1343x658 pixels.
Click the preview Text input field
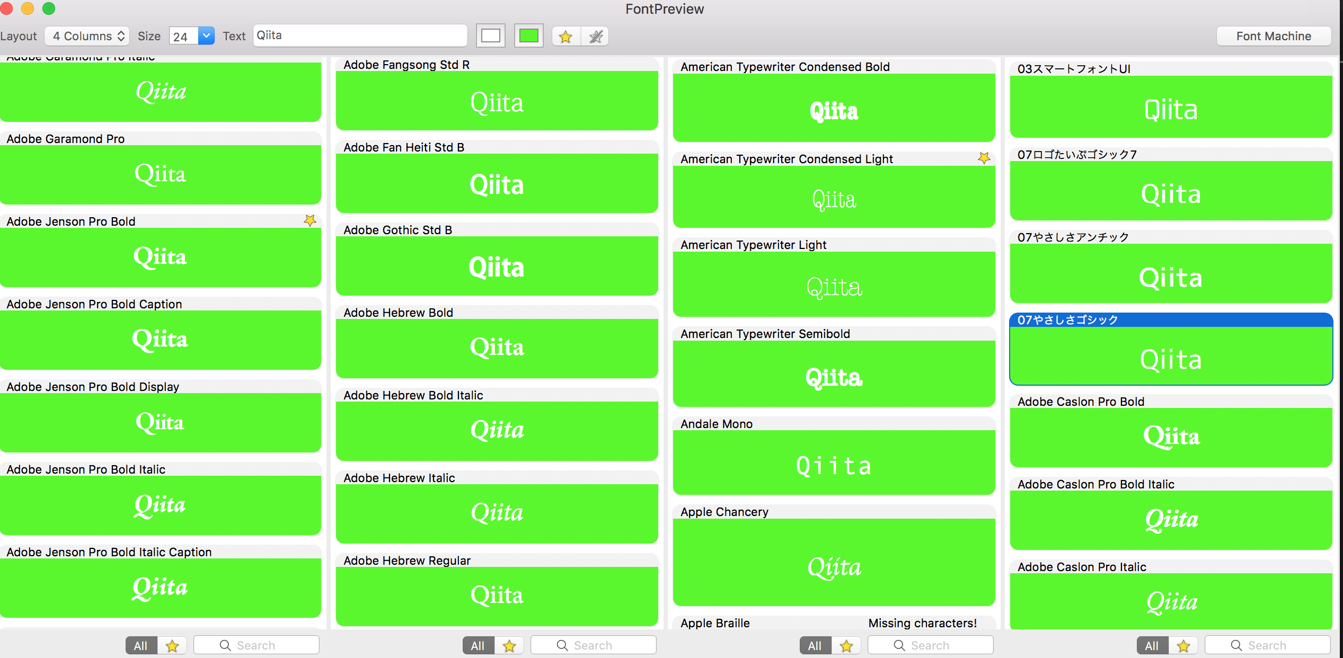click(x=360, y=35)
